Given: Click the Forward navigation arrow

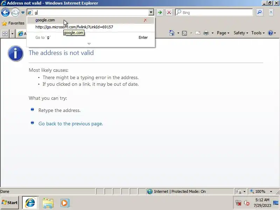Looking at the screenshot, I should point(15,13).
